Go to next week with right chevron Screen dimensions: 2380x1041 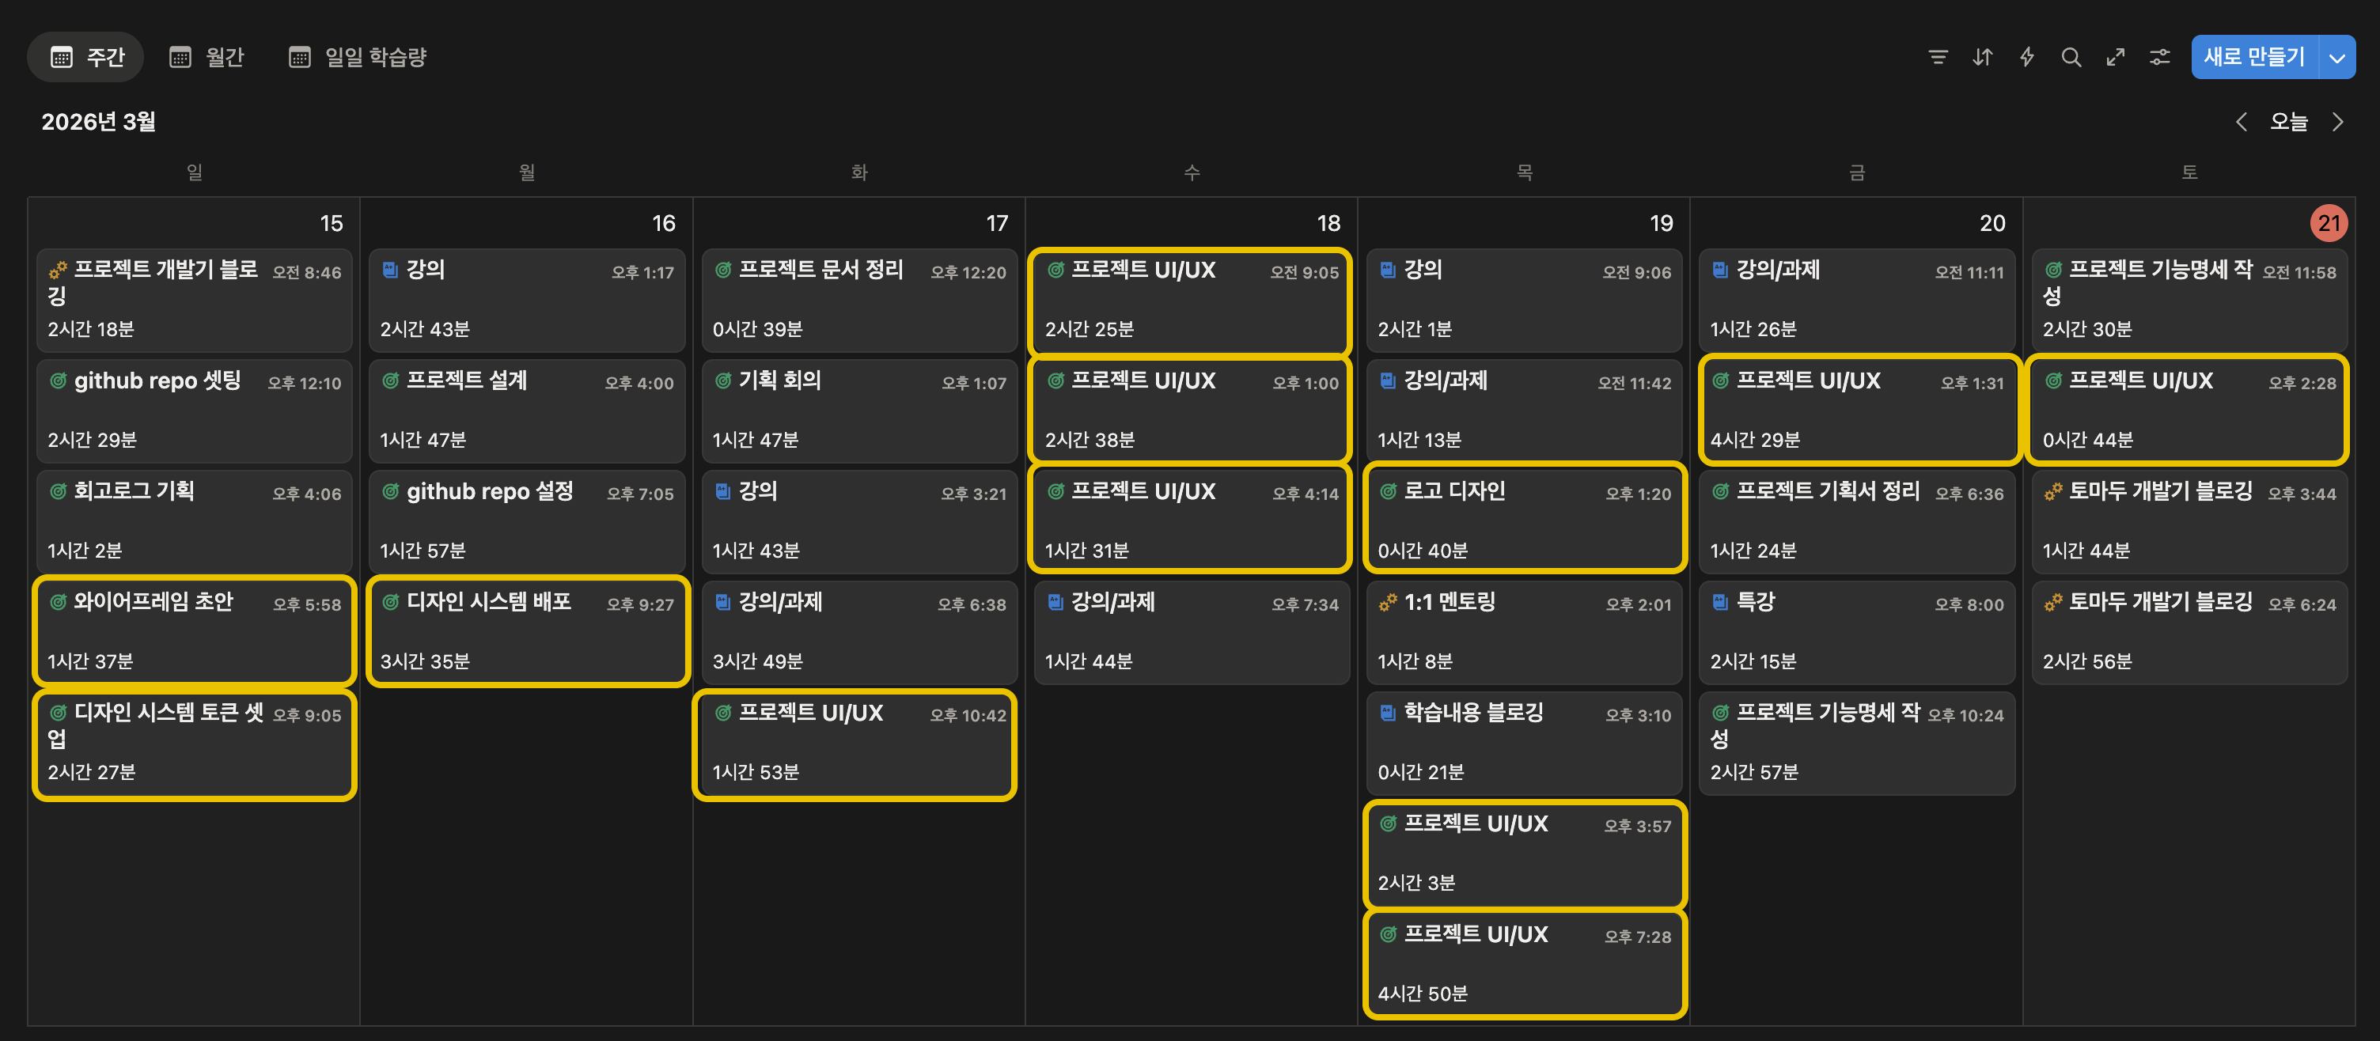coord(2336,122)
